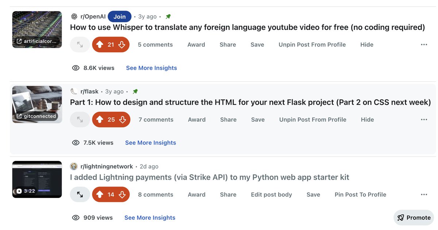This screenshot has width=438, height=230.
Task: Award the Lightning payments post
Action: point(196,195)
